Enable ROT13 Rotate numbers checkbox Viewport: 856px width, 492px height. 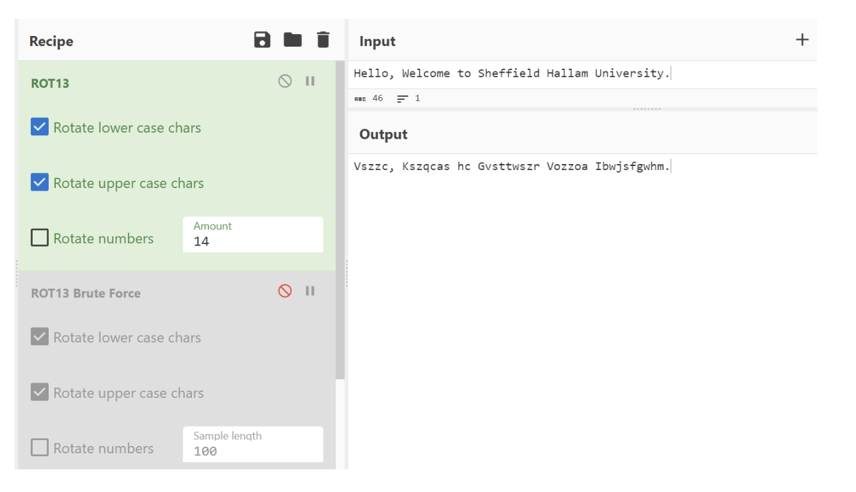click(x=40, y=238)
